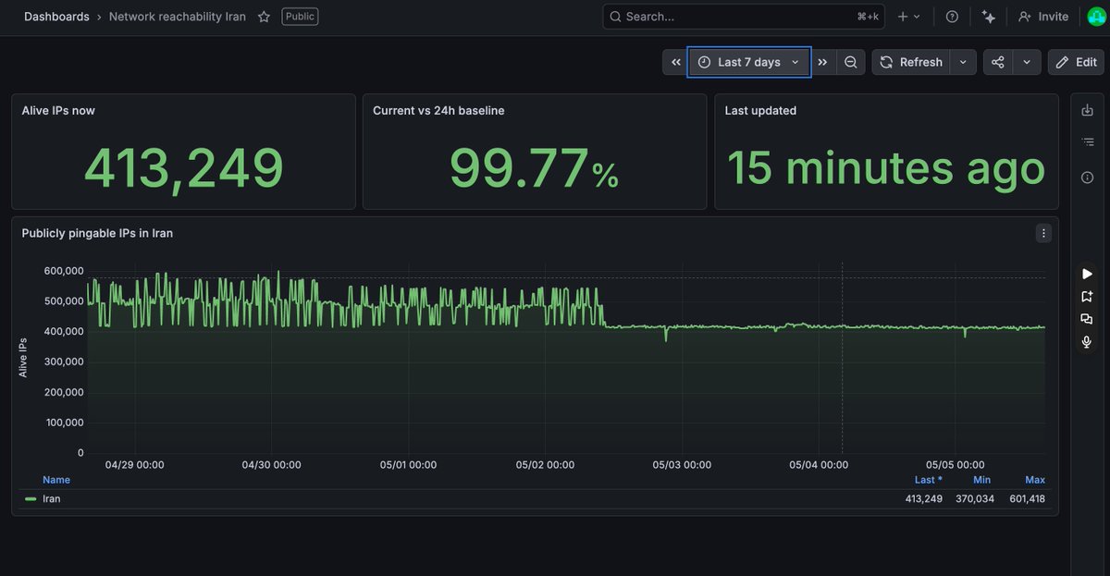The image size is (1110, 576).
Task: Click the share dashboard icon
Action: tap(998, 62)
